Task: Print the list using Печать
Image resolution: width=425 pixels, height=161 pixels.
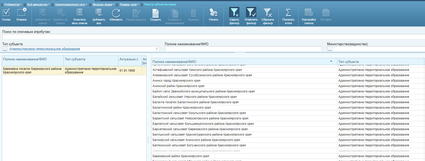Action: coord(214,15)
